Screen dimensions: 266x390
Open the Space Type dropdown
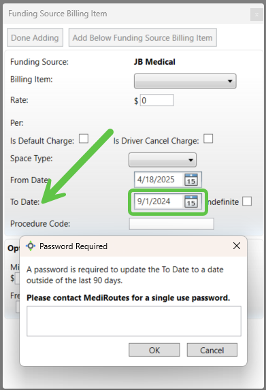pos(163,160)
